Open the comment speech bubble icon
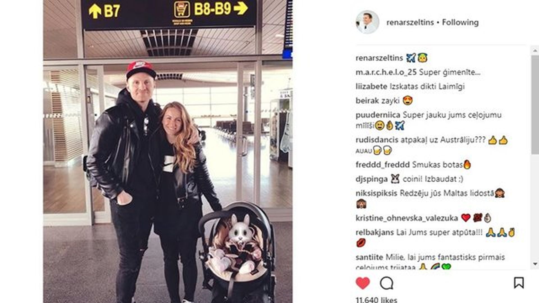The image size is (539, 303). [387, 283]
